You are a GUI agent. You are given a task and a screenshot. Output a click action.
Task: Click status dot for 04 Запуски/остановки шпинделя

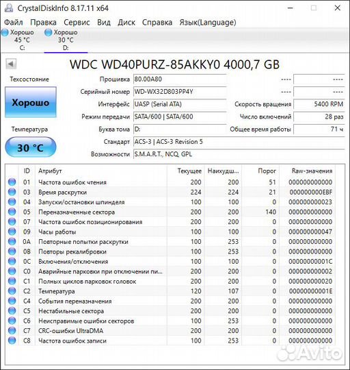click(12, 201)
